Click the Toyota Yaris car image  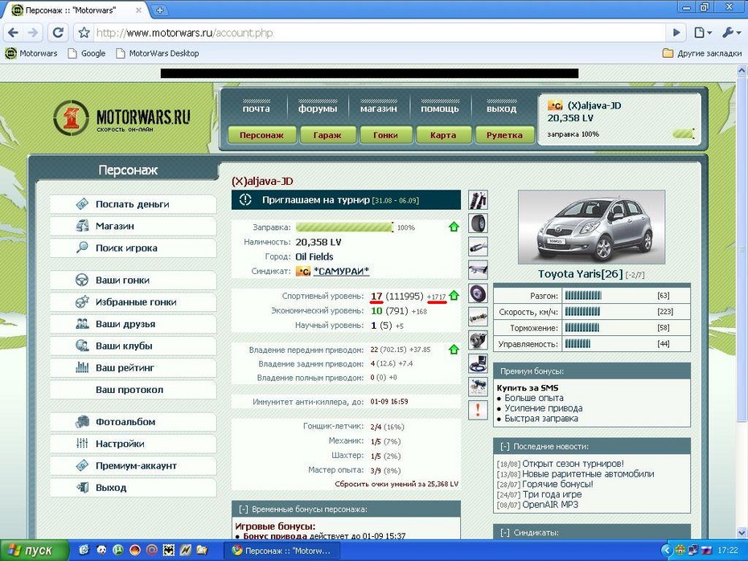591,227
